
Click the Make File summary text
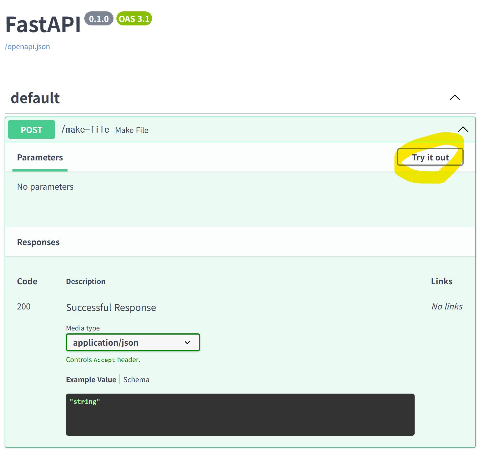(132, 130)
